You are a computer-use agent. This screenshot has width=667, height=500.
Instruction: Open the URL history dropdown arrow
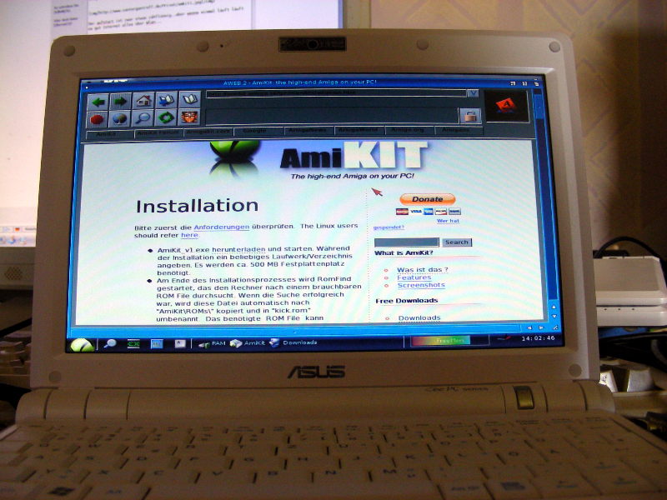(x=473, y=92)
